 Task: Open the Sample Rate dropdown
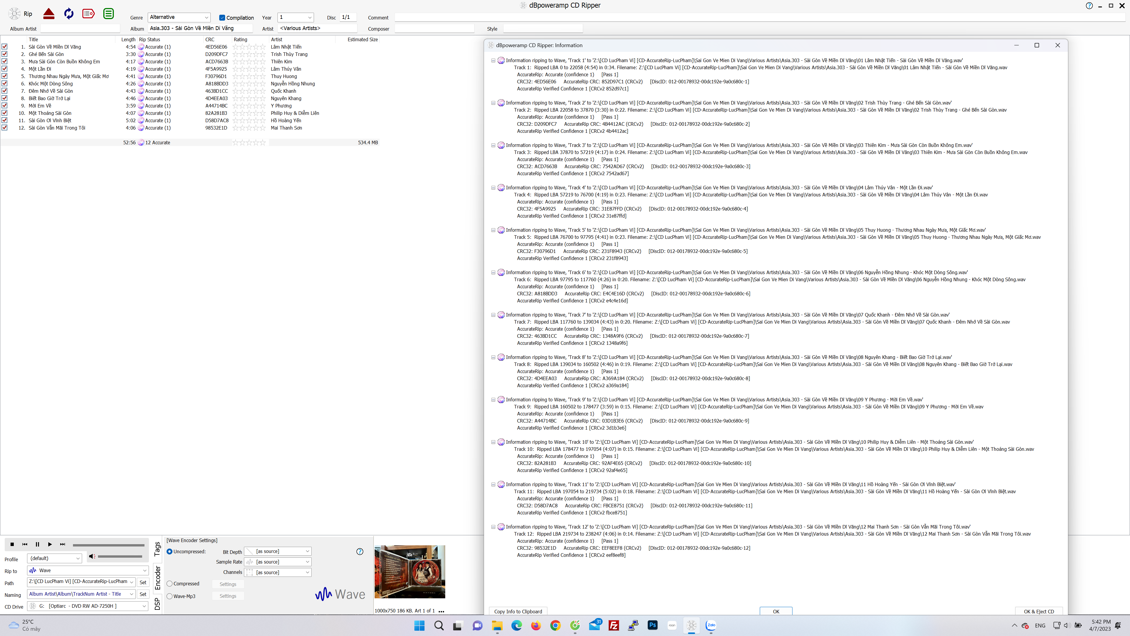tap(278, 562)
